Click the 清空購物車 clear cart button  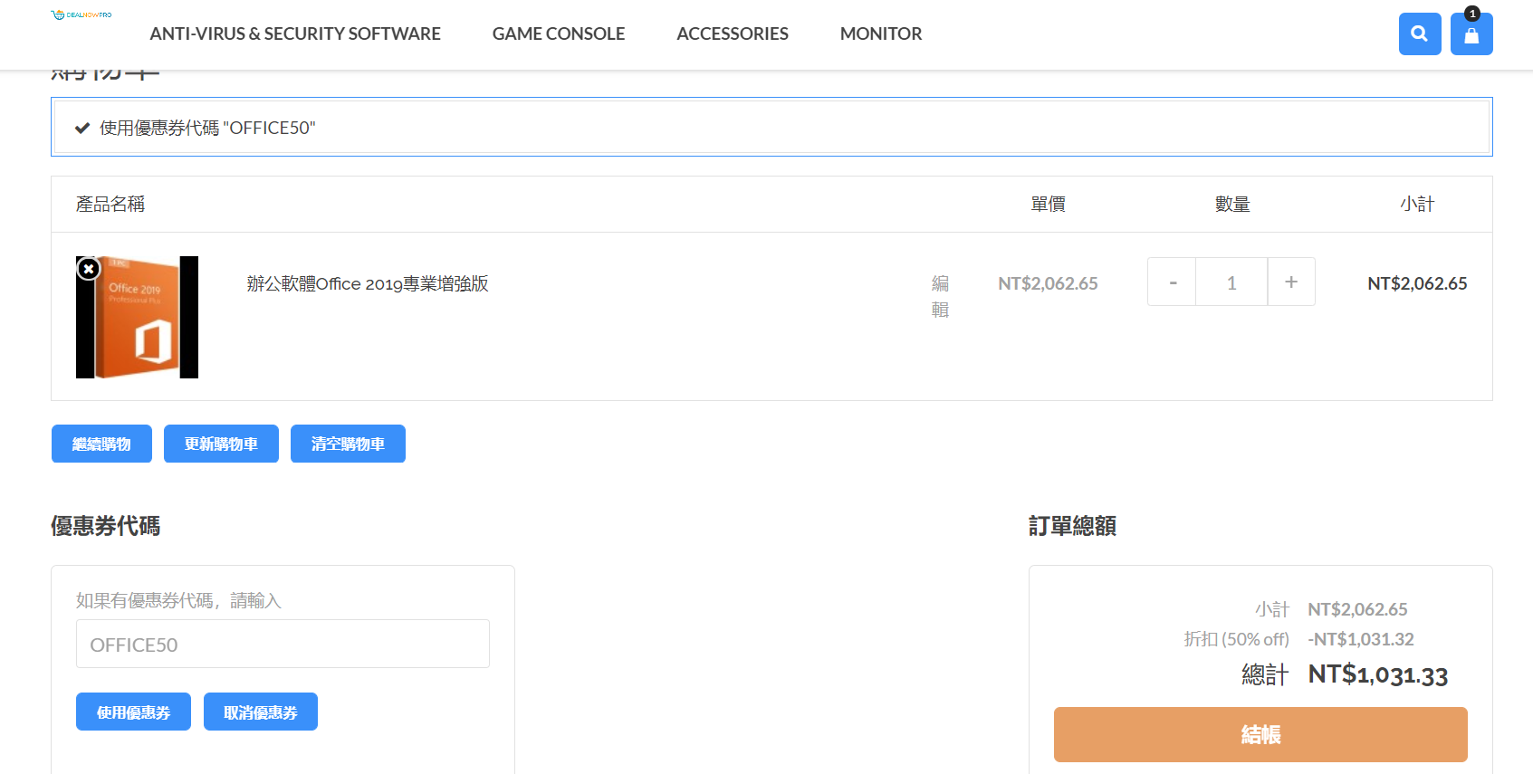pos(348,444)
